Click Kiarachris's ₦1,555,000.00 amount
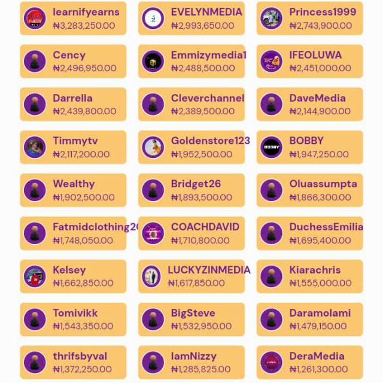Screen dimensions: 383x383 [x=320, y=283]
